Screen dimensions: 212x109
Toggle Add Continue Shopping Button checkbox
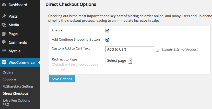pos(108,40)
